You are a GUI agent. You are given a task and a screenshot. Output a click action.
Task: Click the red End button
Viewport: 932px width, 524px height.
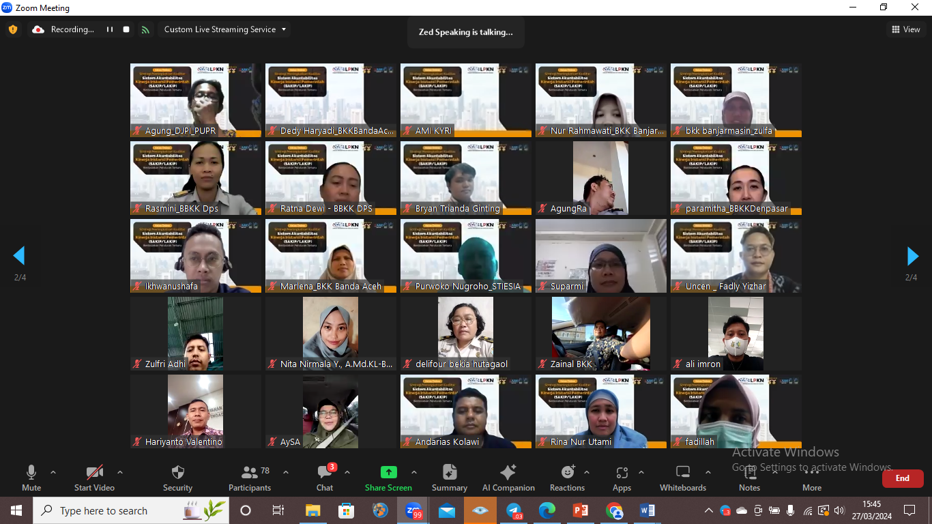(903, 478)
